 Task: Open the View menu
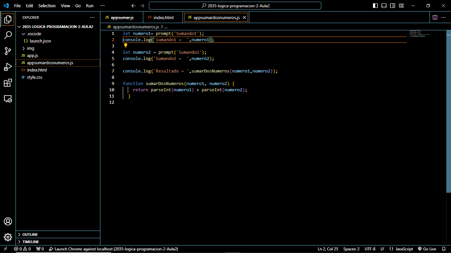[65, 6]
